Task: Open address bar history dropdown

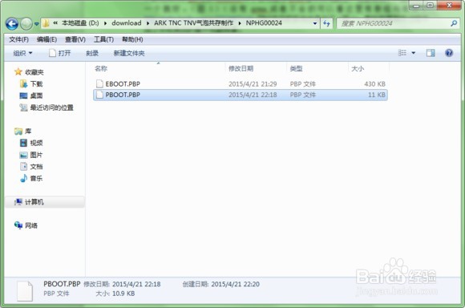Action: coord(314,23)
